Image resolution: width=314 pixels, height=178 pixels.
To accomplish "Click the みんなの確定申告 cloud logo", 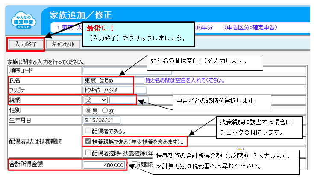I will click(23, 21).
